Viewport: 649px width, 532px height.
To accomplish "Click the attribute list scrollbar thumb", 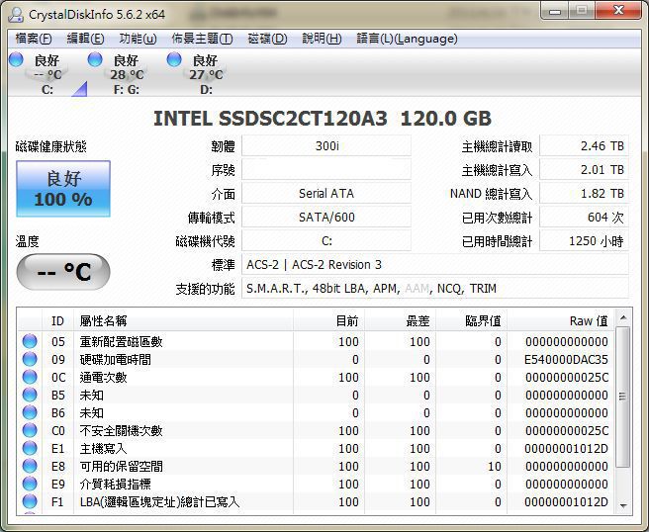I will 622,397.
